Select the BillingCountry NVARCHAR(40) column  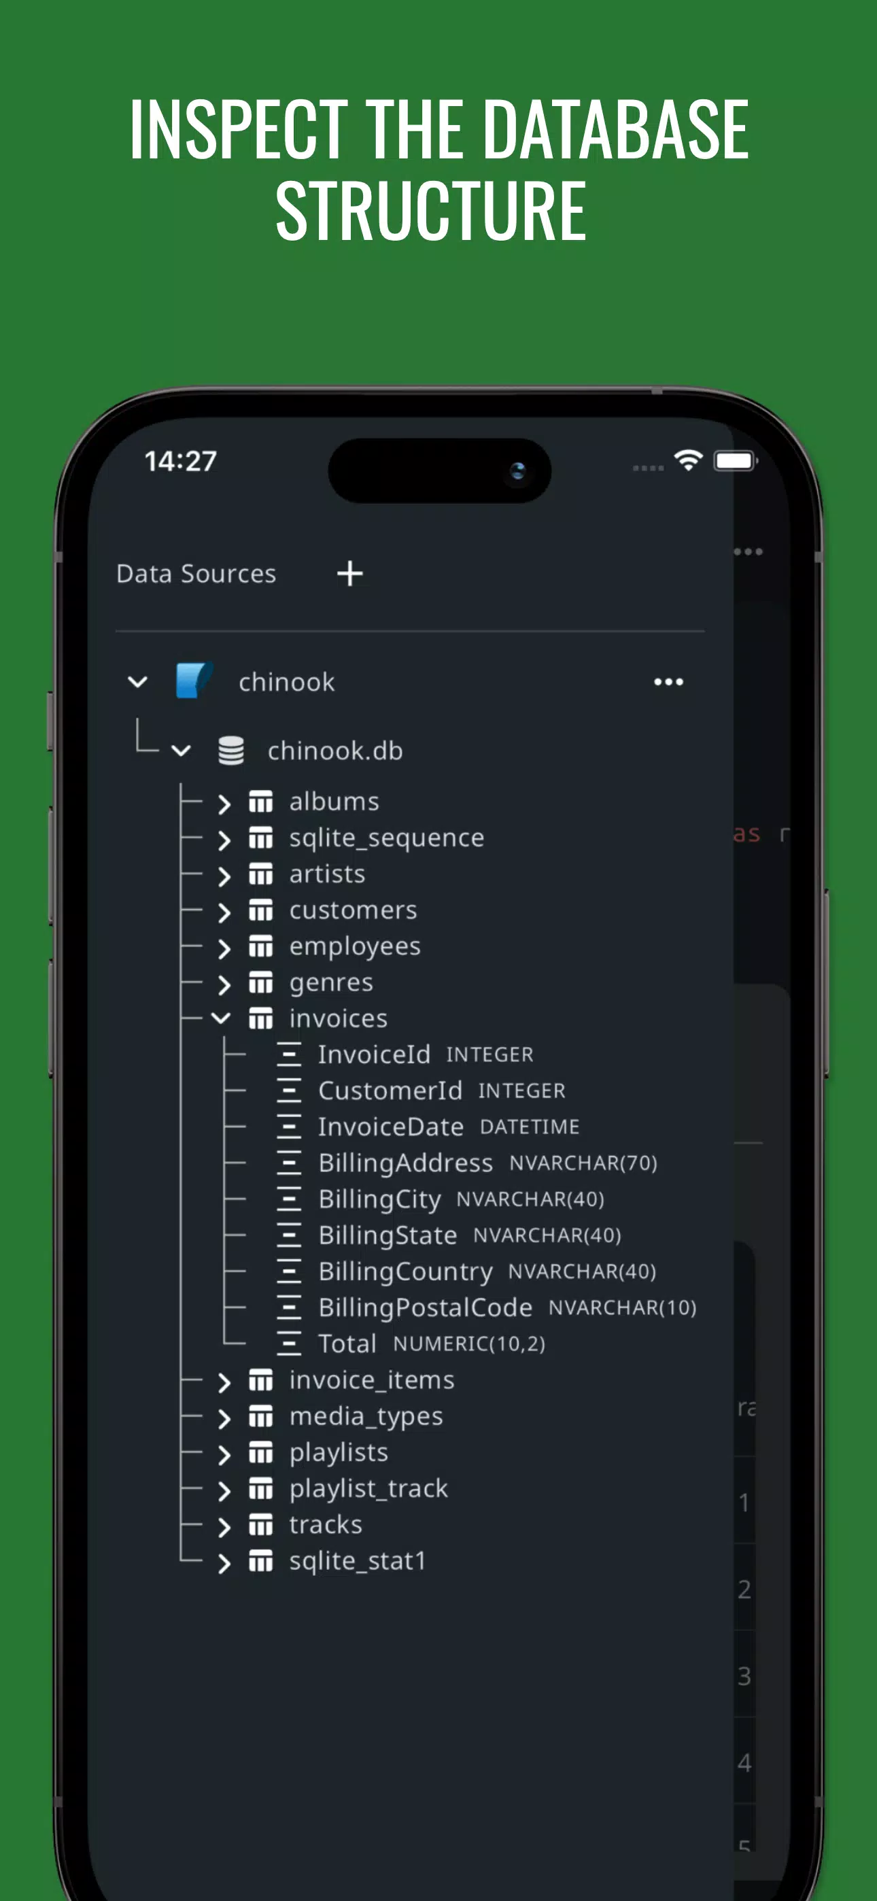click(487, 1271)
